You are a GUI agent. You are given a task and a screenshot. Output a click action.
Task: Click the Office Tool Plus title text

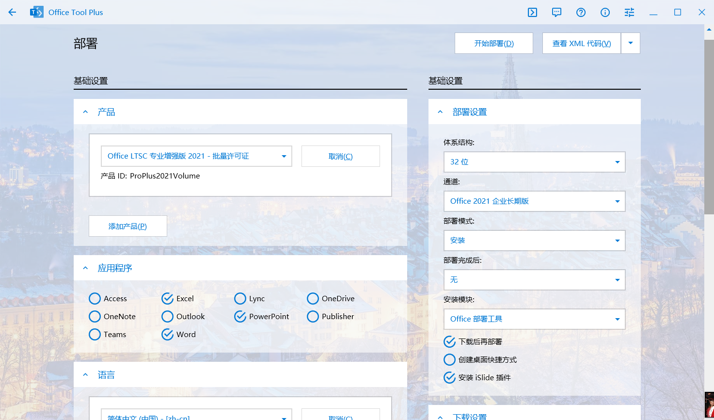(76, 12)
